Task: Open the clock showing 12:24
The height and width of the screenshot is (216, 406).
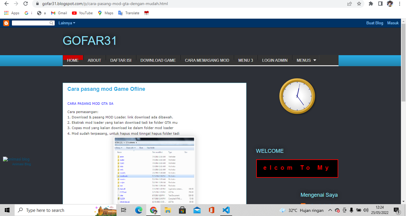Action: [x=380, y=210]
